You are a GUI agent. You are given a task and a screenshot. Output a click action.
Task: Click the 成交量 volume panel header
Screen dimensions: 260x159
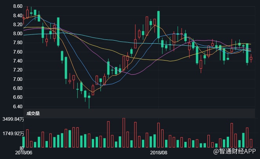coord(33,113)
